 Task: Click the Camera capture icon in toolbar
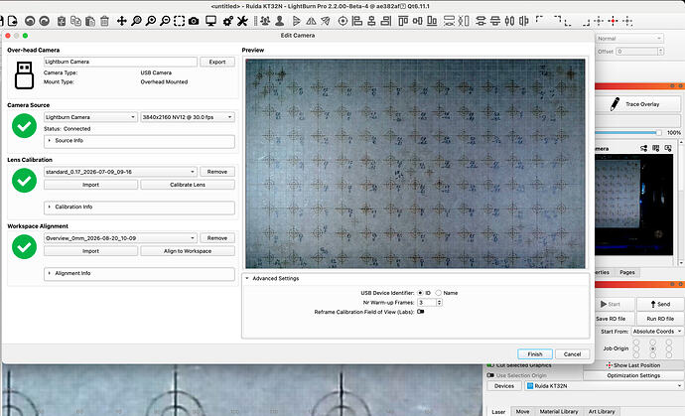(x=194, y=21)
